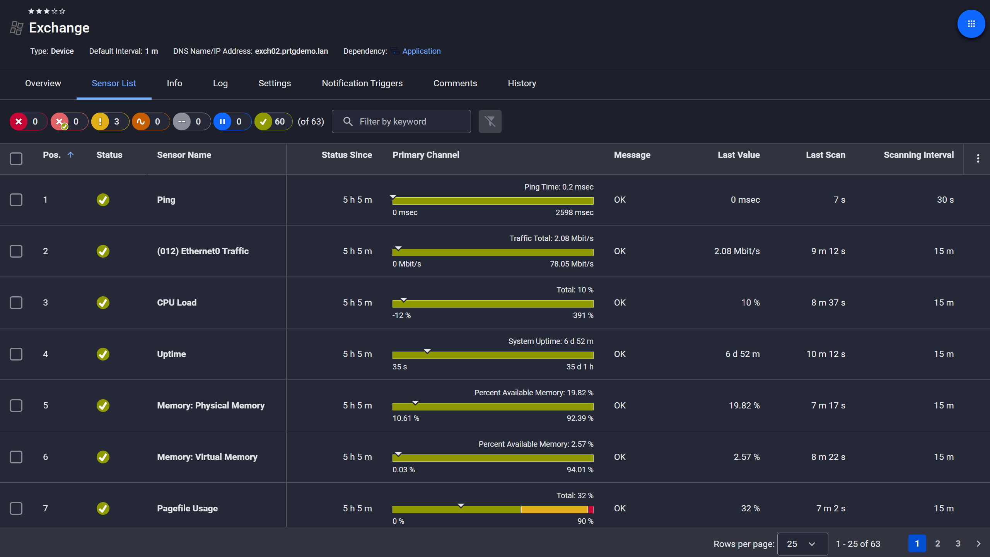This screenshot has height=557, width=990.
Task: Click the Pagefile Usage gauge bar
Action: tap(493, 509)
